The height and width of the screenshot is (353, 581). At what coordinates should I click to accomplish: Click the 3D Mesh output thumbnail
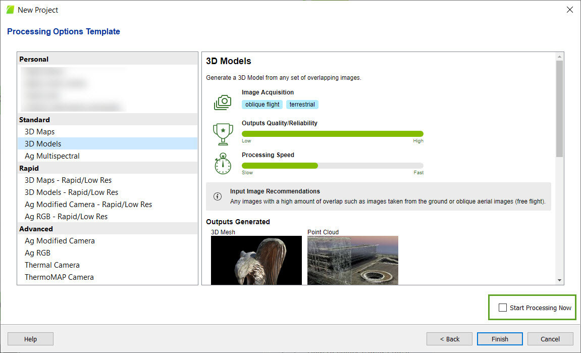coord(256,260)
